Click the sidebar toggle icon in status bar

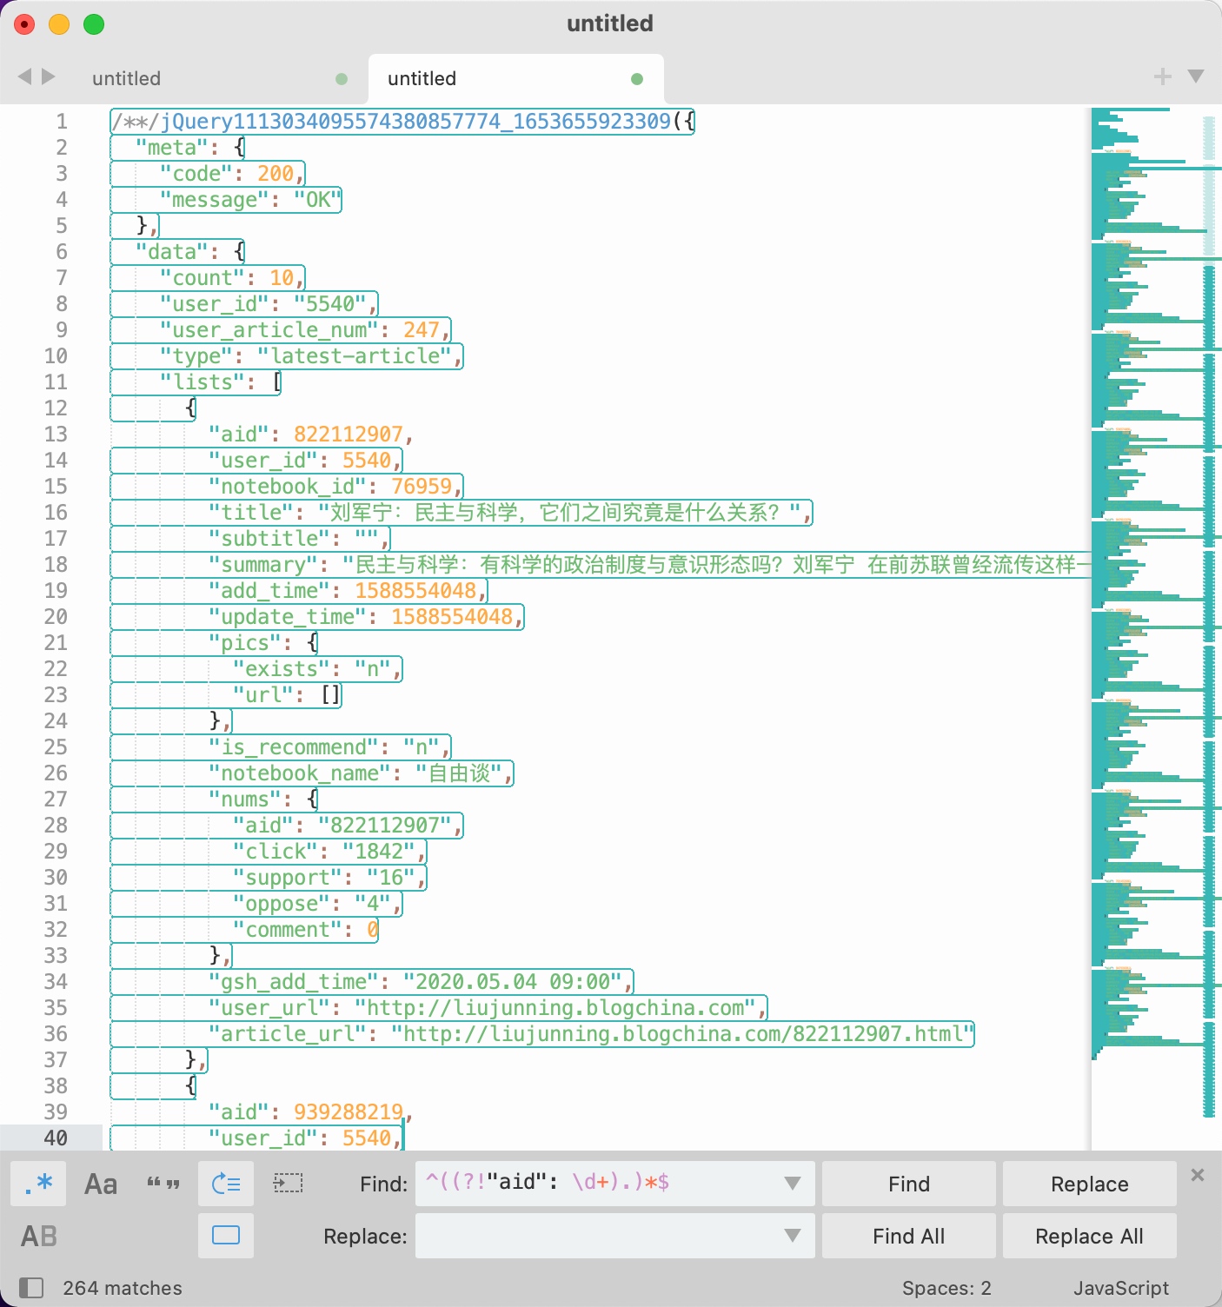point(31,1288)
